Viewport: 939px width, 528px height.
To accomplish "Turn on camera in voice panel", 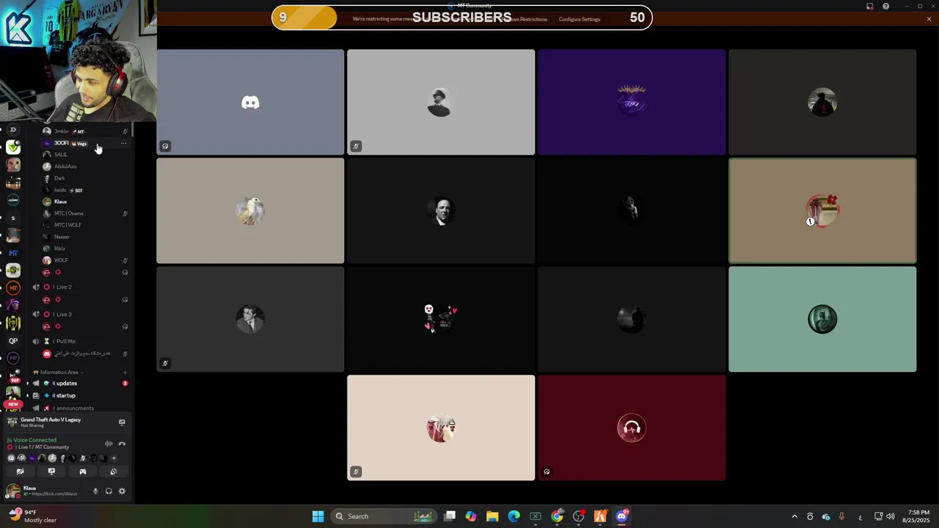I will pos(21,472).
